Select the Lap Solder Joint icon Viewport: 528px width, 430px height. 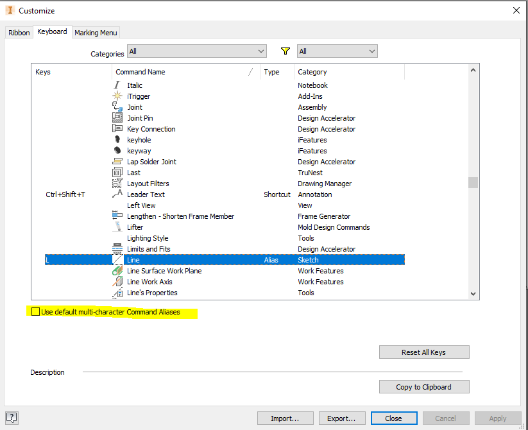(117, 162)
